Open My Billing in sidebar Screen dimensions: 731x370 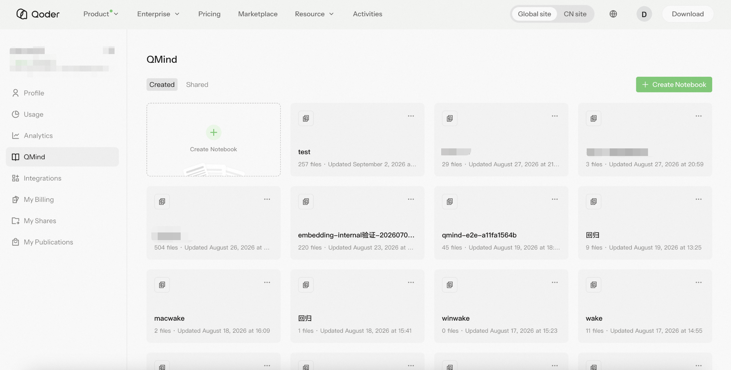(x=62, y=200)
